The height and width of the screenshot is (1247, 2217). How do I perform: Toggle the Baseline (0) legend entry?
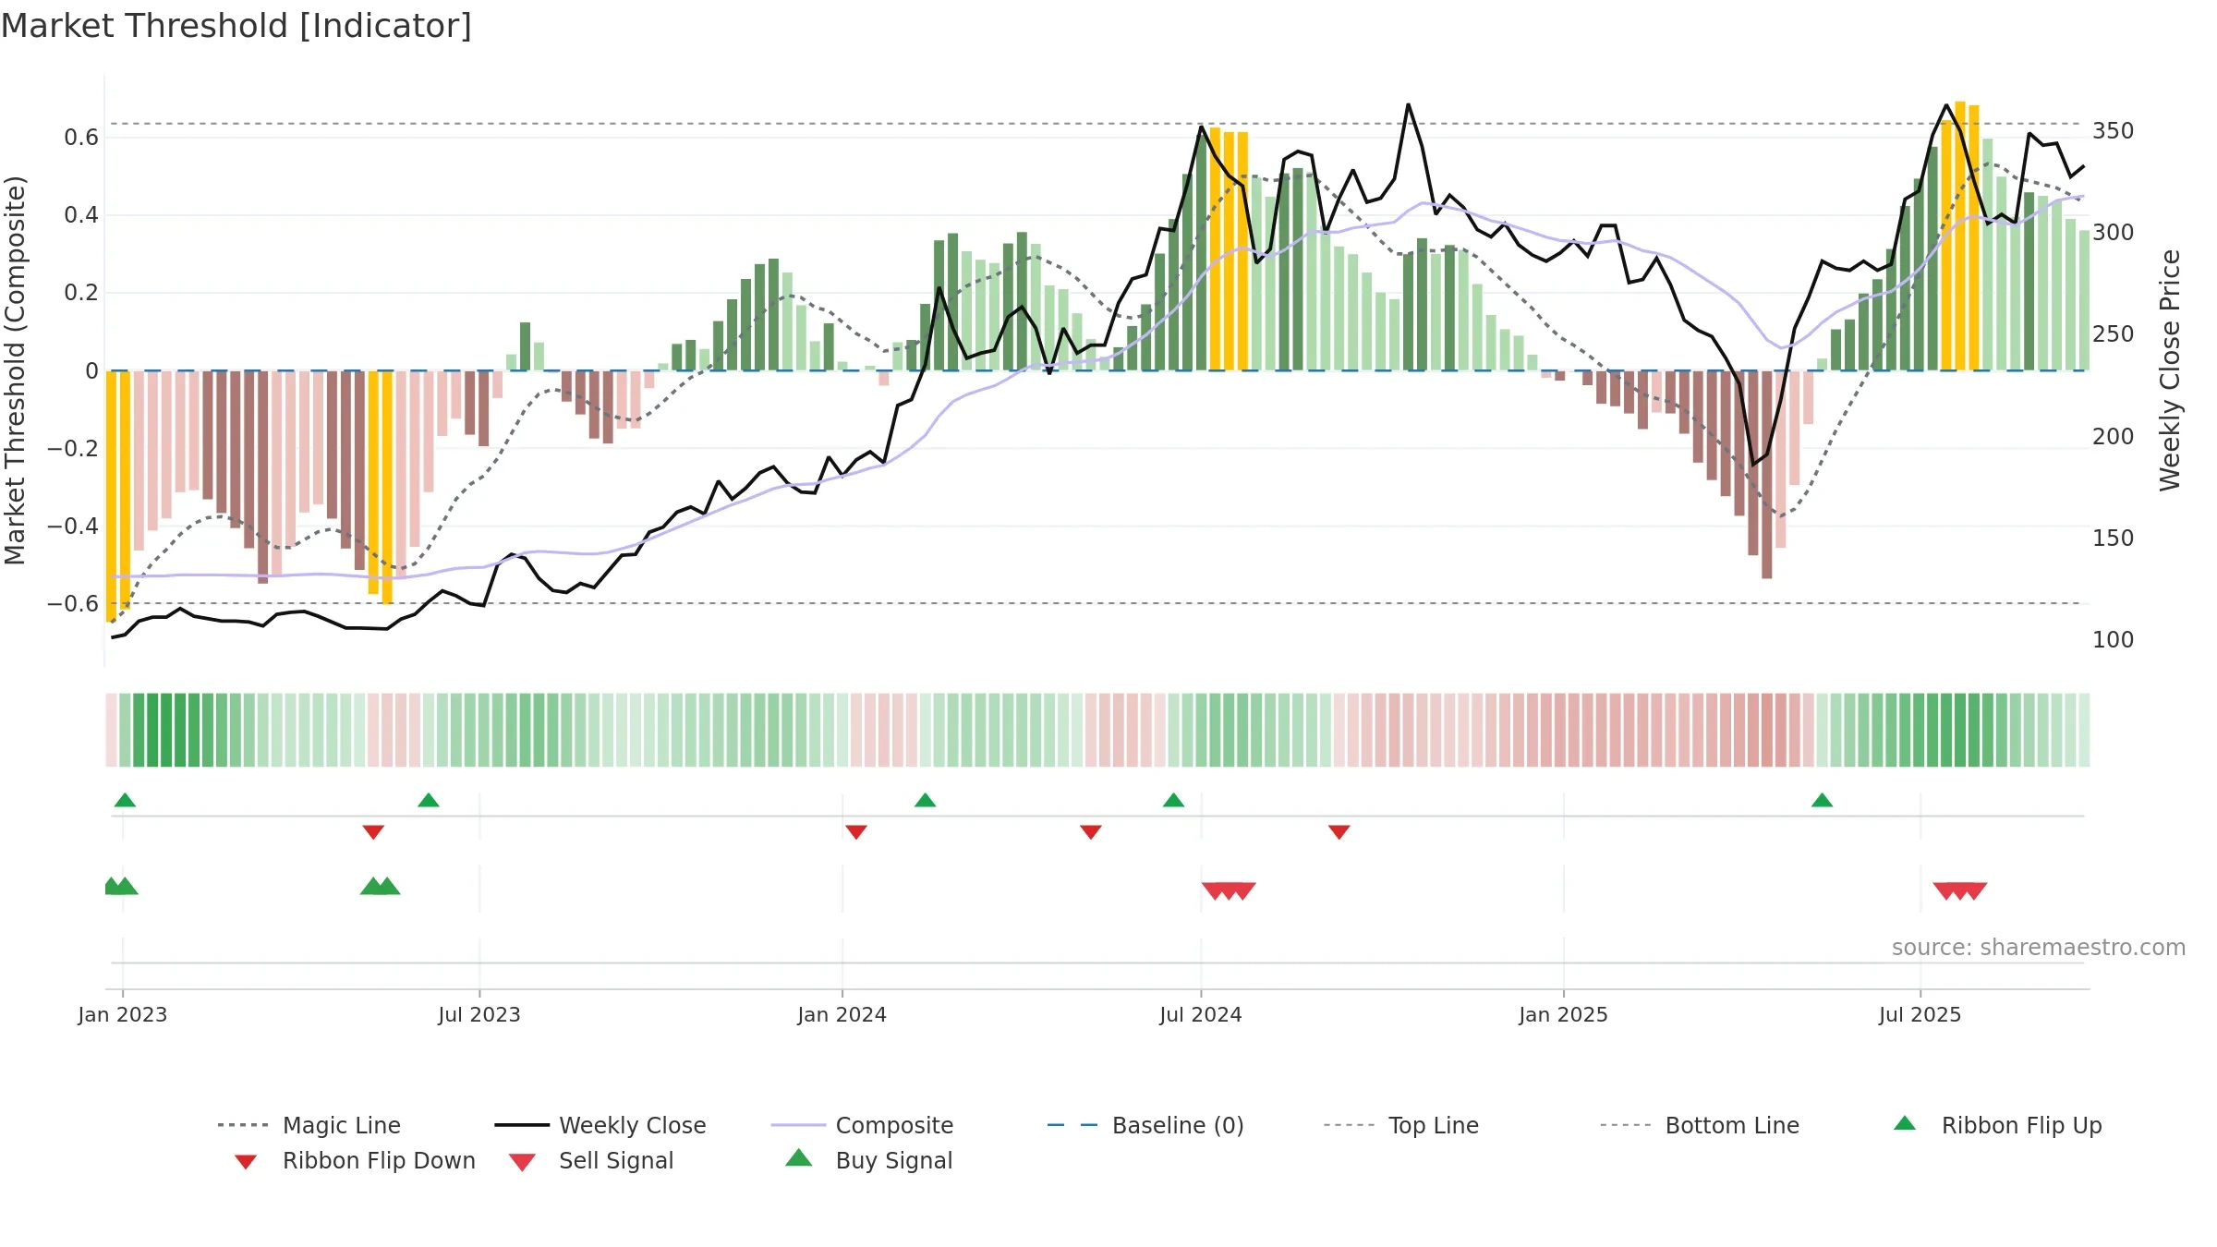(1145, 1125)
